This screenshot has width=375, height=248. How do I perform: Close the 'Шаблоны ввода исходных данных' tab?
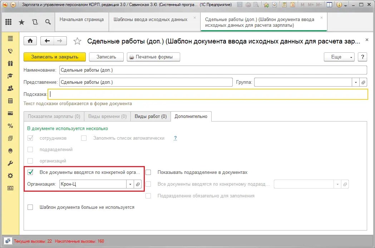194,18
